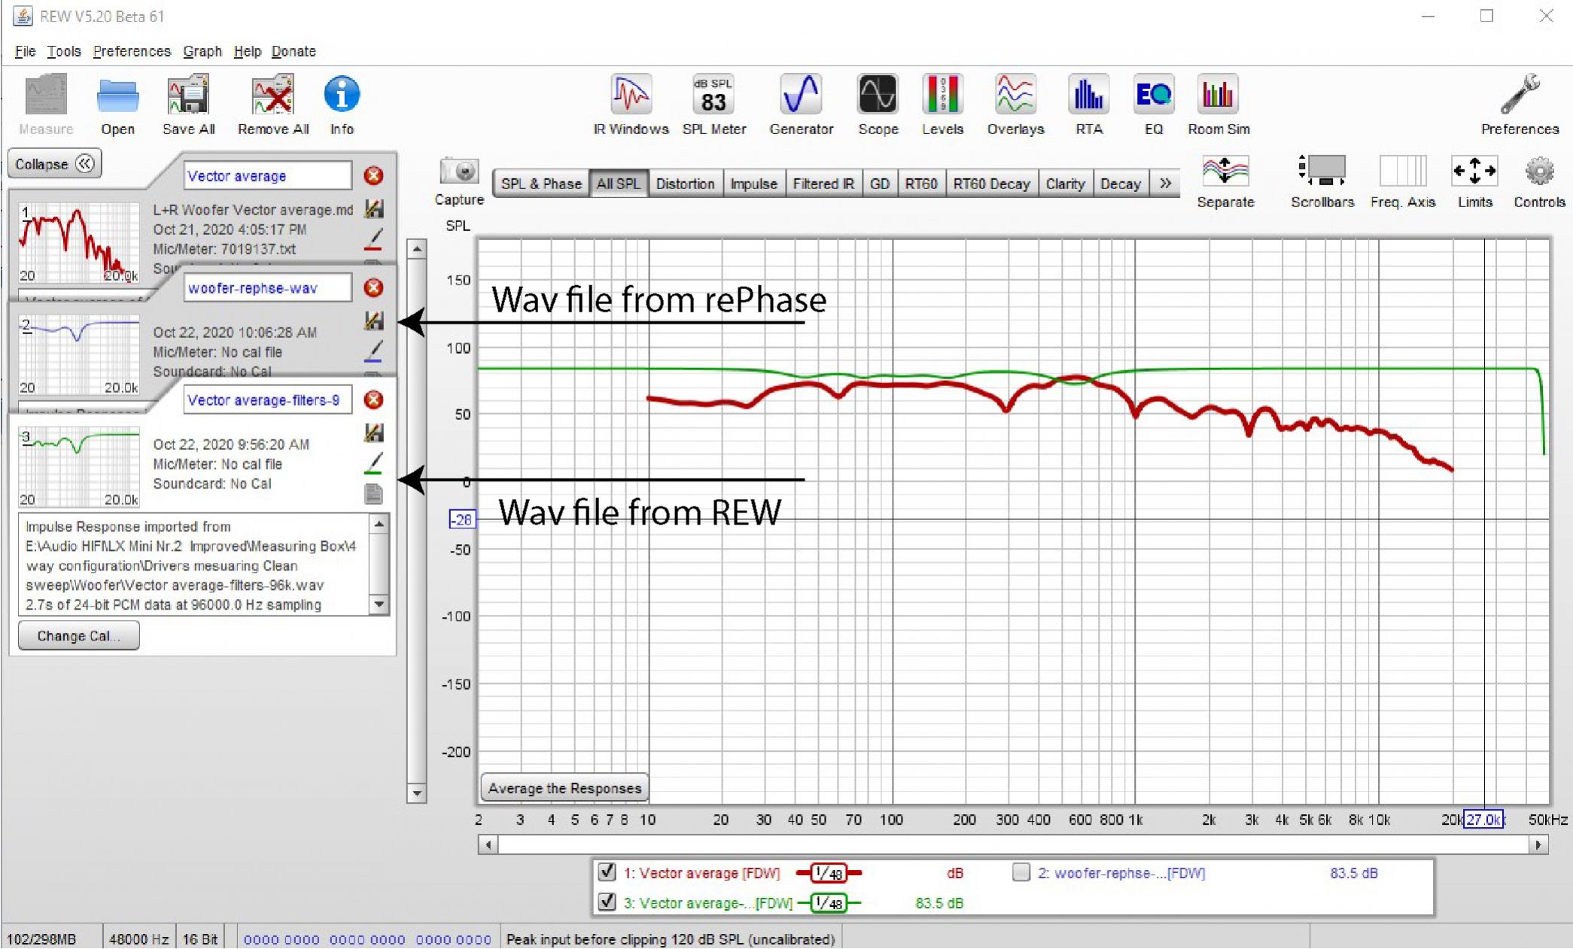This screenshot has height=949, width=1573.
Task: Switch to the Impulse tab
Action: point(753,183)
